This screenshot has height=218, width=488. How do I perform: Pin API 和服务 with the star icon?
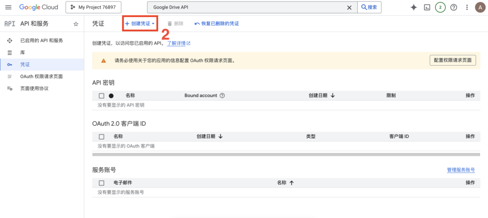(x=76, y=24)
